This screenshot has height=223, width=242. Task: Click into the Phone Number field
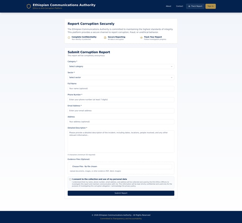(121, 100)
